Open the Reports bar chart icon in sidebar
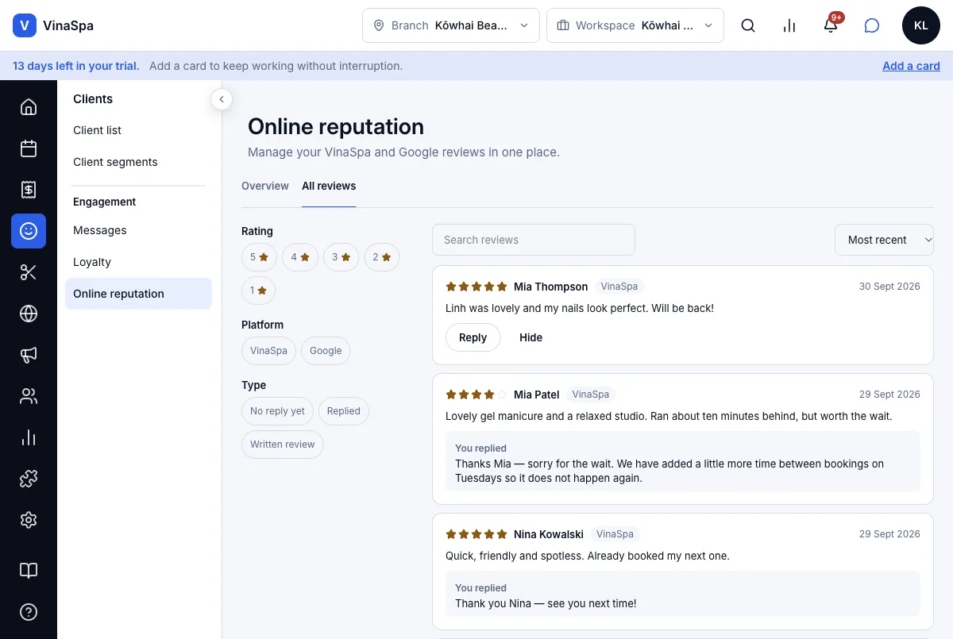This screenshot has height=639, width=953. [x=29, y=437]
